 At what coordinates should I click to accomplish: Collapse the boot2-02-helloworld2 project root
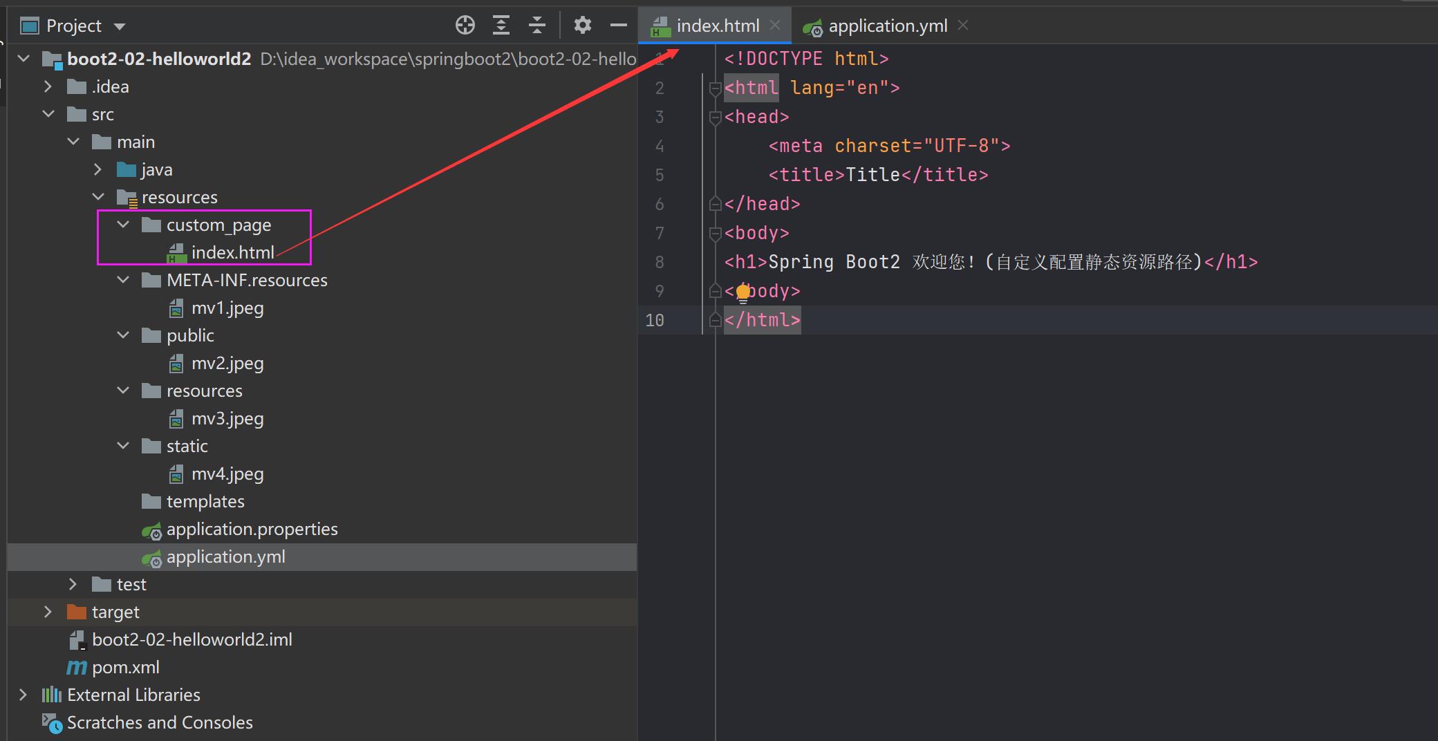(24, 59)
